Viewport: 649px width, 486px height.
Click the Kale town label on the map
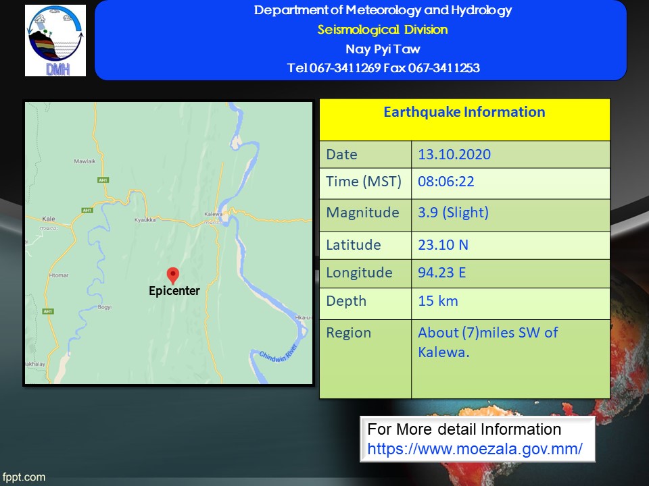pos(48,219)
